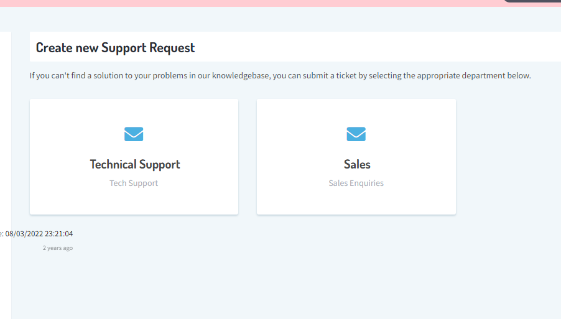
Task: Click the envelope icon above Technical Support
Action: click(x=134, y=134)
